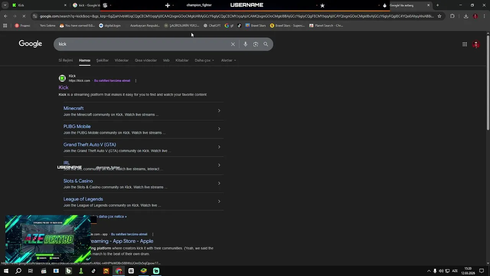The width and height of the screenshot is (490, 276).
Task: Open the volume control in system tray
Action: [441, 271]
